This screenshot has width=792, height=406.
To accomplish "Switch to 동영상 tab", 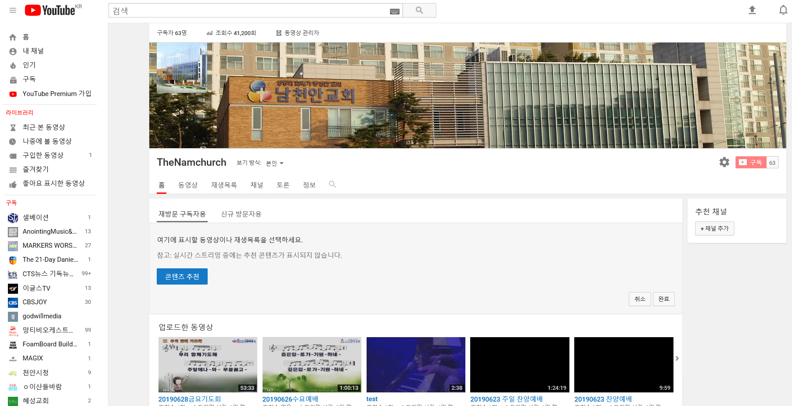I will coord(188,185).
